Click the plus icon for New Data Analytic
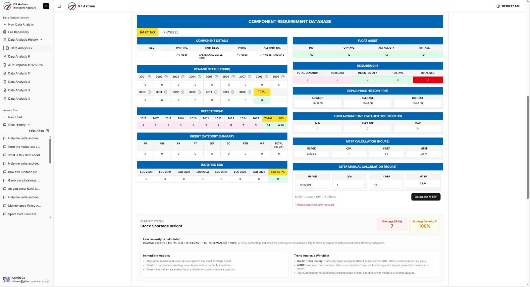This screenshot has height=287, width=530. point(5,25)
